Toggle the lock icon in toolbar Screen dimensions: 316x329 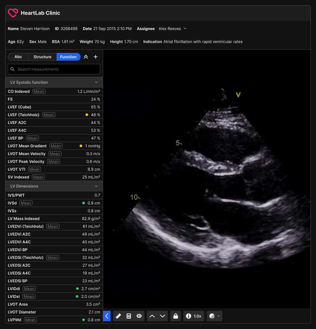(176, 316)
